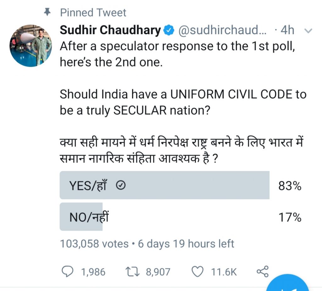This screenshot has width=322, height=291.
Task: Click the checkmark next to YES/हाँ
Action: point(121,186)
